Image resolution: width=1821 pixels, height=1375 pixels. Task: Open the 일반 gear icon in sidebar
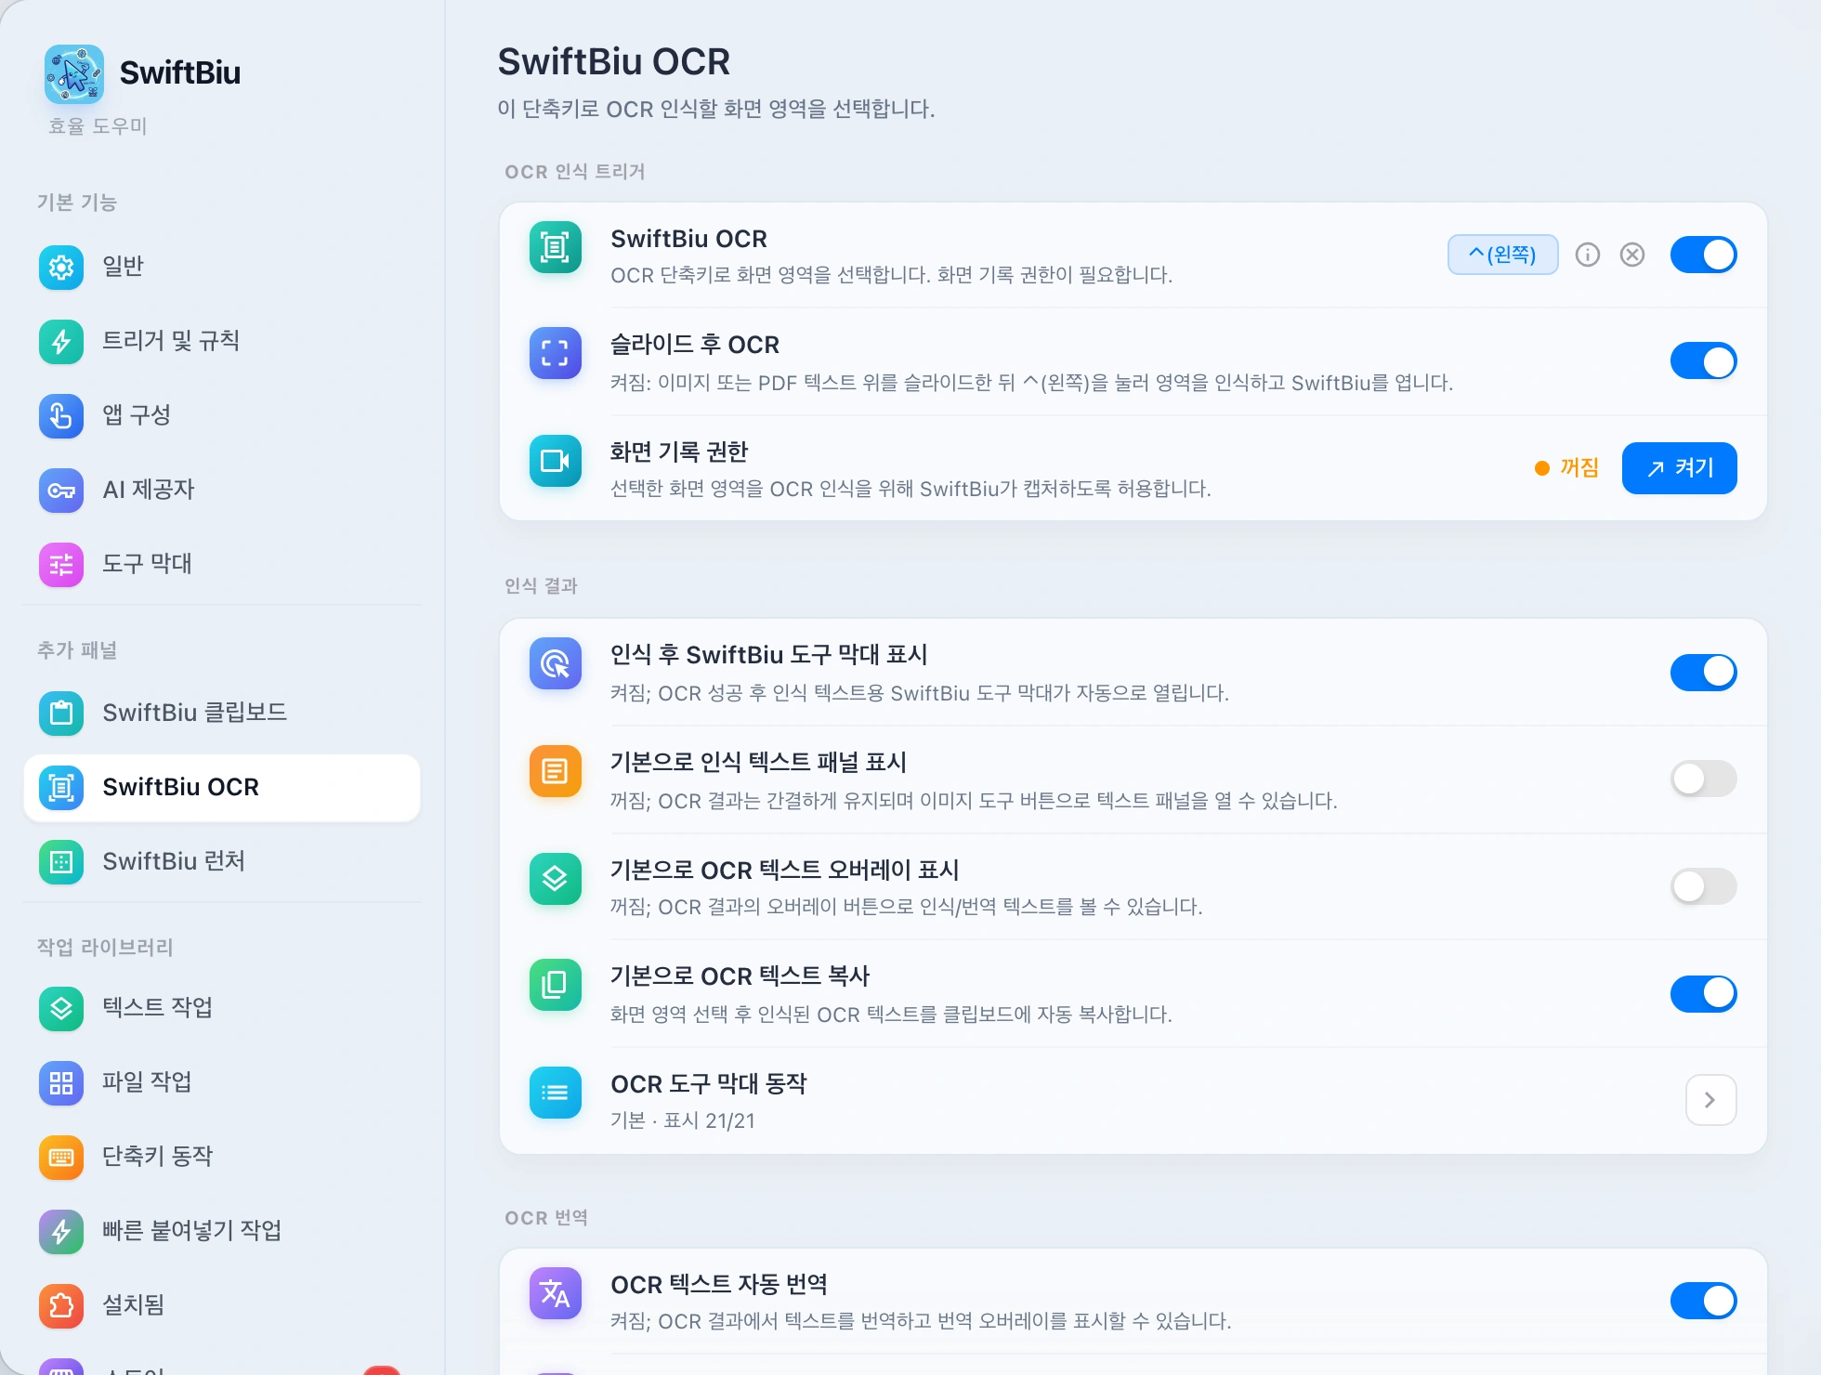point(61,268)
